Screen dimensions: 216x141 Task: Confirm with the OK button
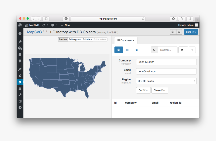point(143,90)
